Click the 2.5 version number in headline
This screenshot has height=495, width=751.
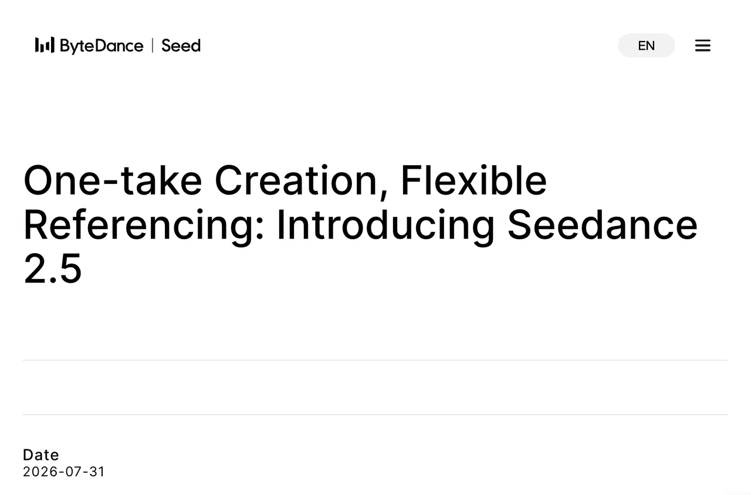click(53, 270)
